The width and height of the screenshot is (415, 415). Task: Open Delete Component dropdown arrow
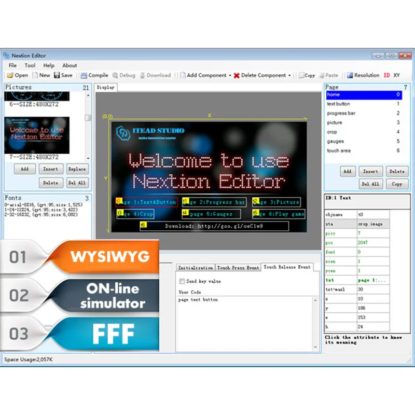point(289,76)
